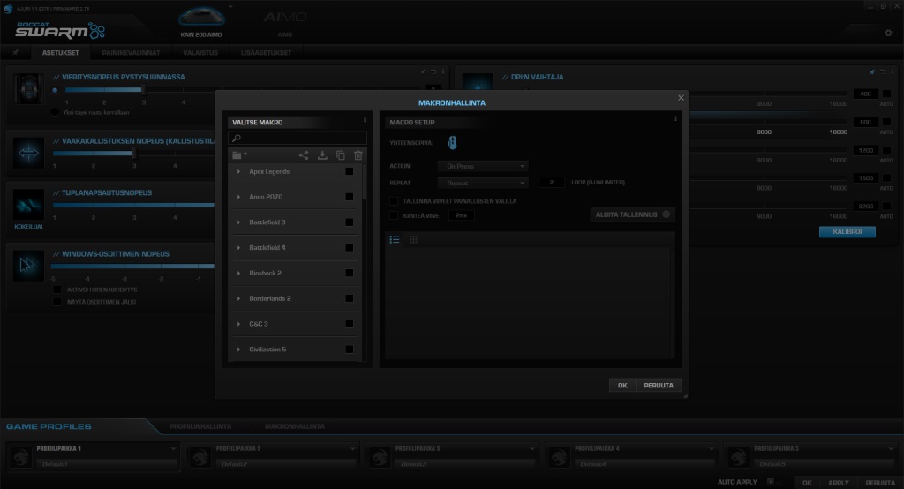
Task: Confirm the macro dialog with OK
Action: (622, 385)
